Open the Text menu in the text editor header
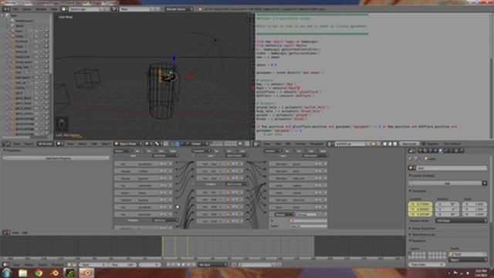The width and height of the screenshot is (494, 278). coord(278,144)
